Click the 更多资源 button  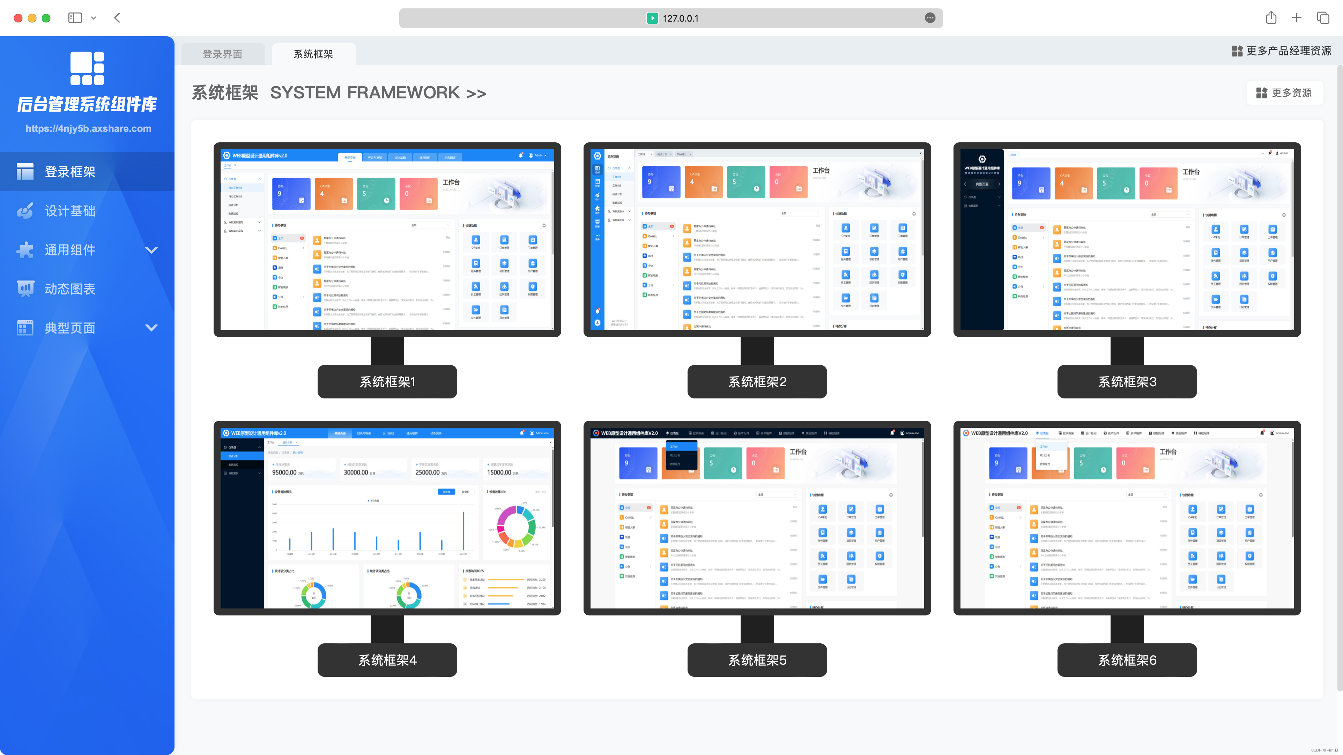click(x=1285, y=93)
